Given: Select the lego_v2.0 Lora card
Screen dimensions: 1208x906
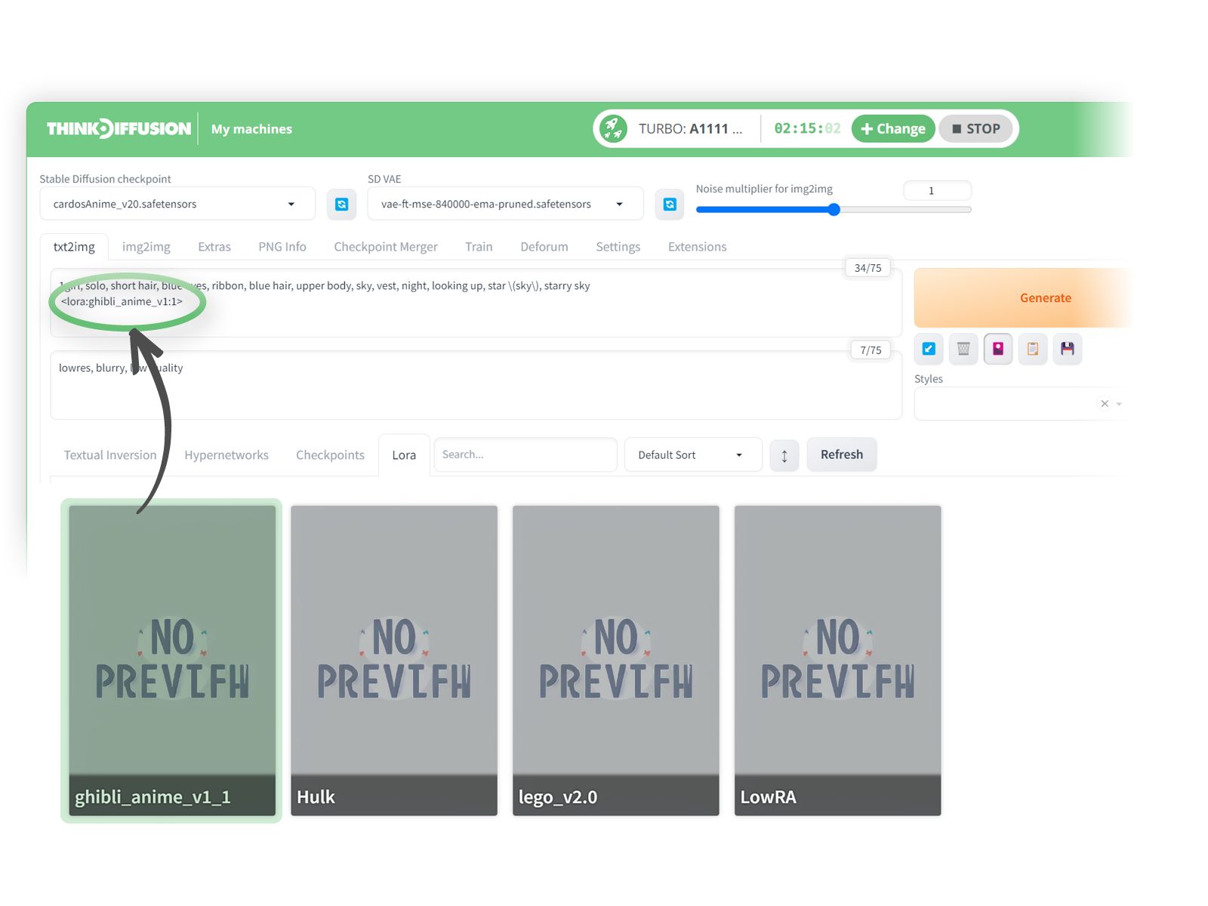Looking at the screenshot, I should tap(616, 661).
